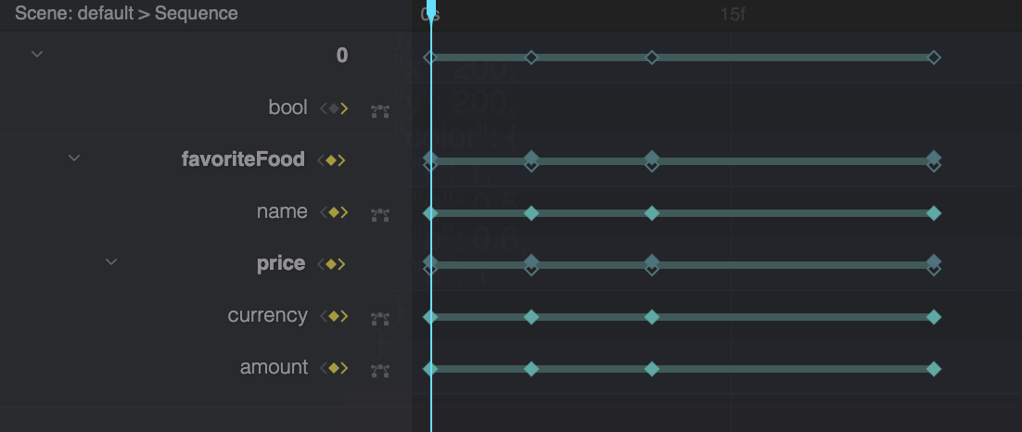This screenshot has height=432, width=1022.
Task: Select last keyframe on amount track
Action: click(934, 369)
